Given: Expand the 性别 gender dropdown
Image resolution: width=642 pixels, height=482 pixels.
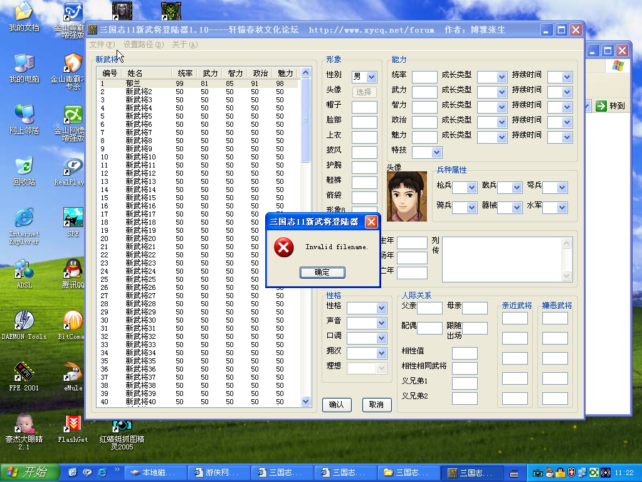Looking at the screenshot, I should click(x=371, y=77).
